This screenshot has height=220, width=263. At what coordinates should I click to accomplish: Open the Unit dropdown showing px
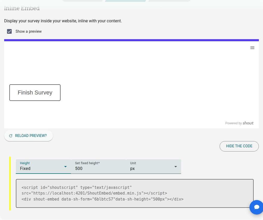pos(154,166)
